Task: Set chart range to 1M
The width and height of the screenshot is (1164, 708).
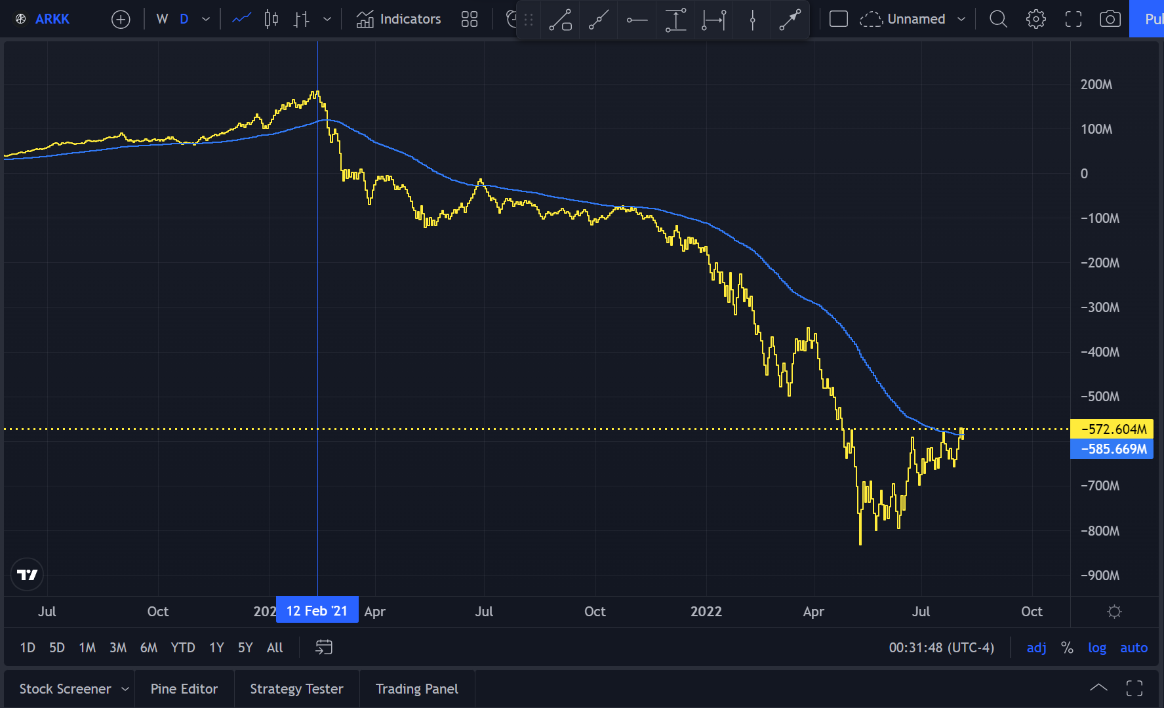Action: [87, 648]
